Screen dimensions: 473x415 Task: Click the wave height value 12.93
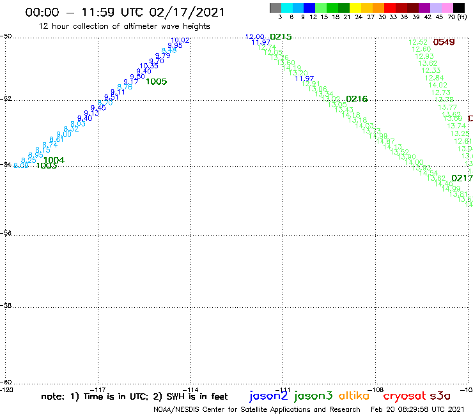[x=424, y=56]
